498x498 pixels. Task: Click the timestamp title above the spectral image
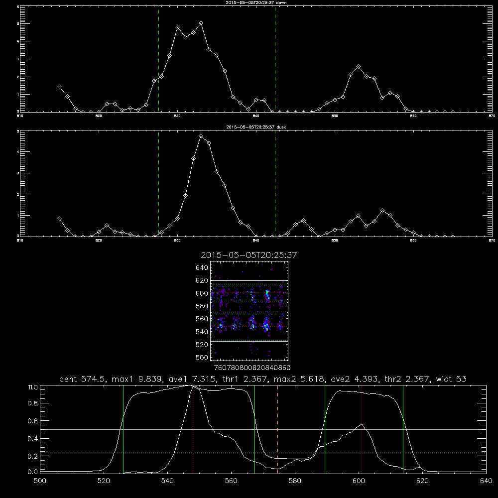pos(249,255)
